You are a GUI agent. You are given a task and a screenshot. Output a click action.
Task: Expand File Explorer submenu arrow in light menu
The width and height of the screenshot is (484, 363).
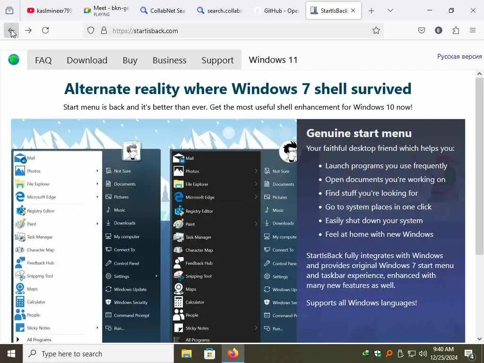pyautogui.click(x=97, y=184)
